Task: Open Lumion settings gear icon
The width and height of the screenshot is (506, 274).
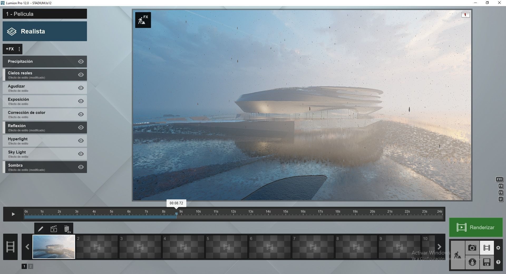Action: tap(498, 247)
